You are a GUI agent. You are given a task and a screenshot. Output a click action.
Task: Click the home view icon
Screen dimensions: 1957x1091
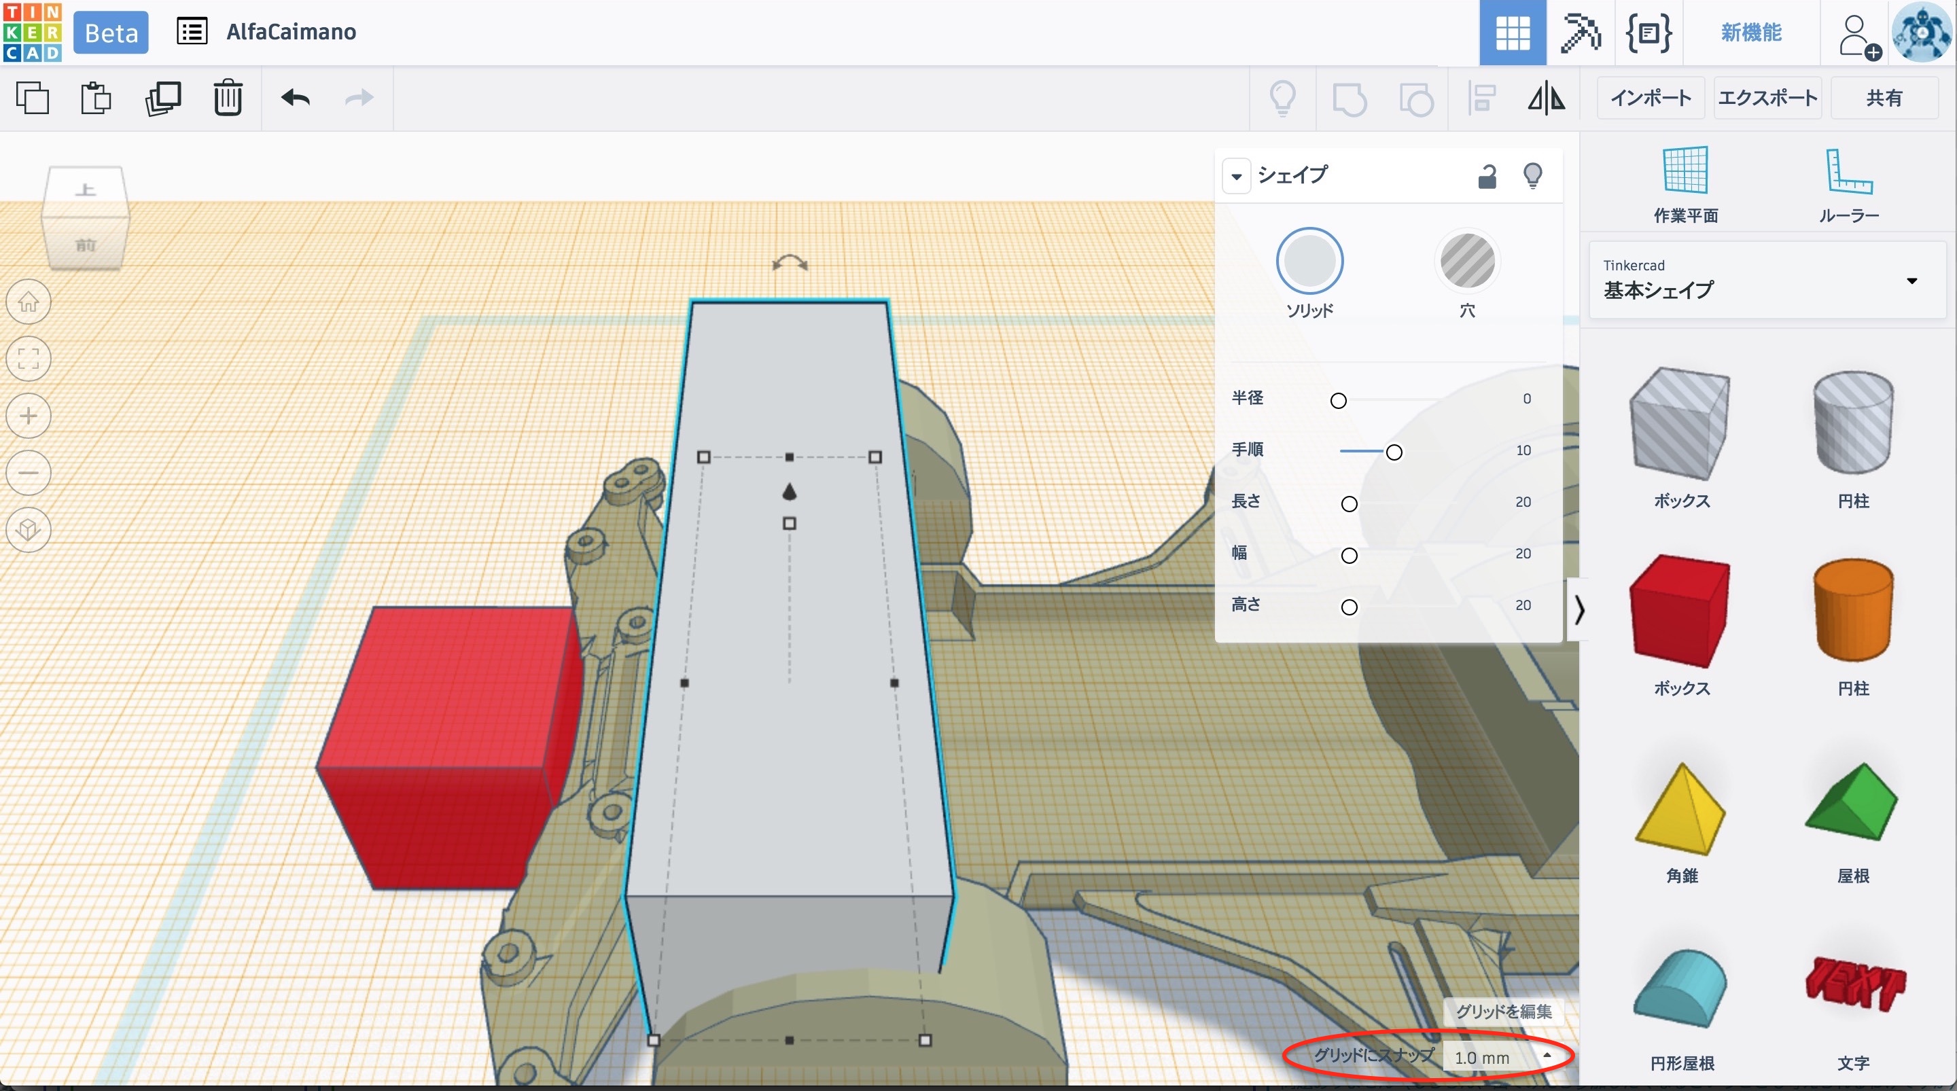(x=29, y=302)
